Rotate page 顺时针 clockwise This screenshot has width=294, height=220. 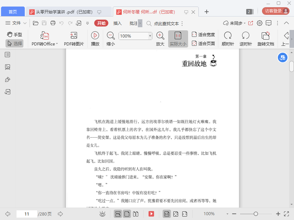[x=228, y=39]
